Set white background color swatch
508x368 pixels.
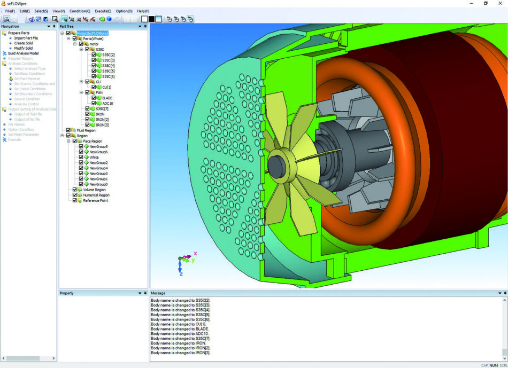[144, 19]
